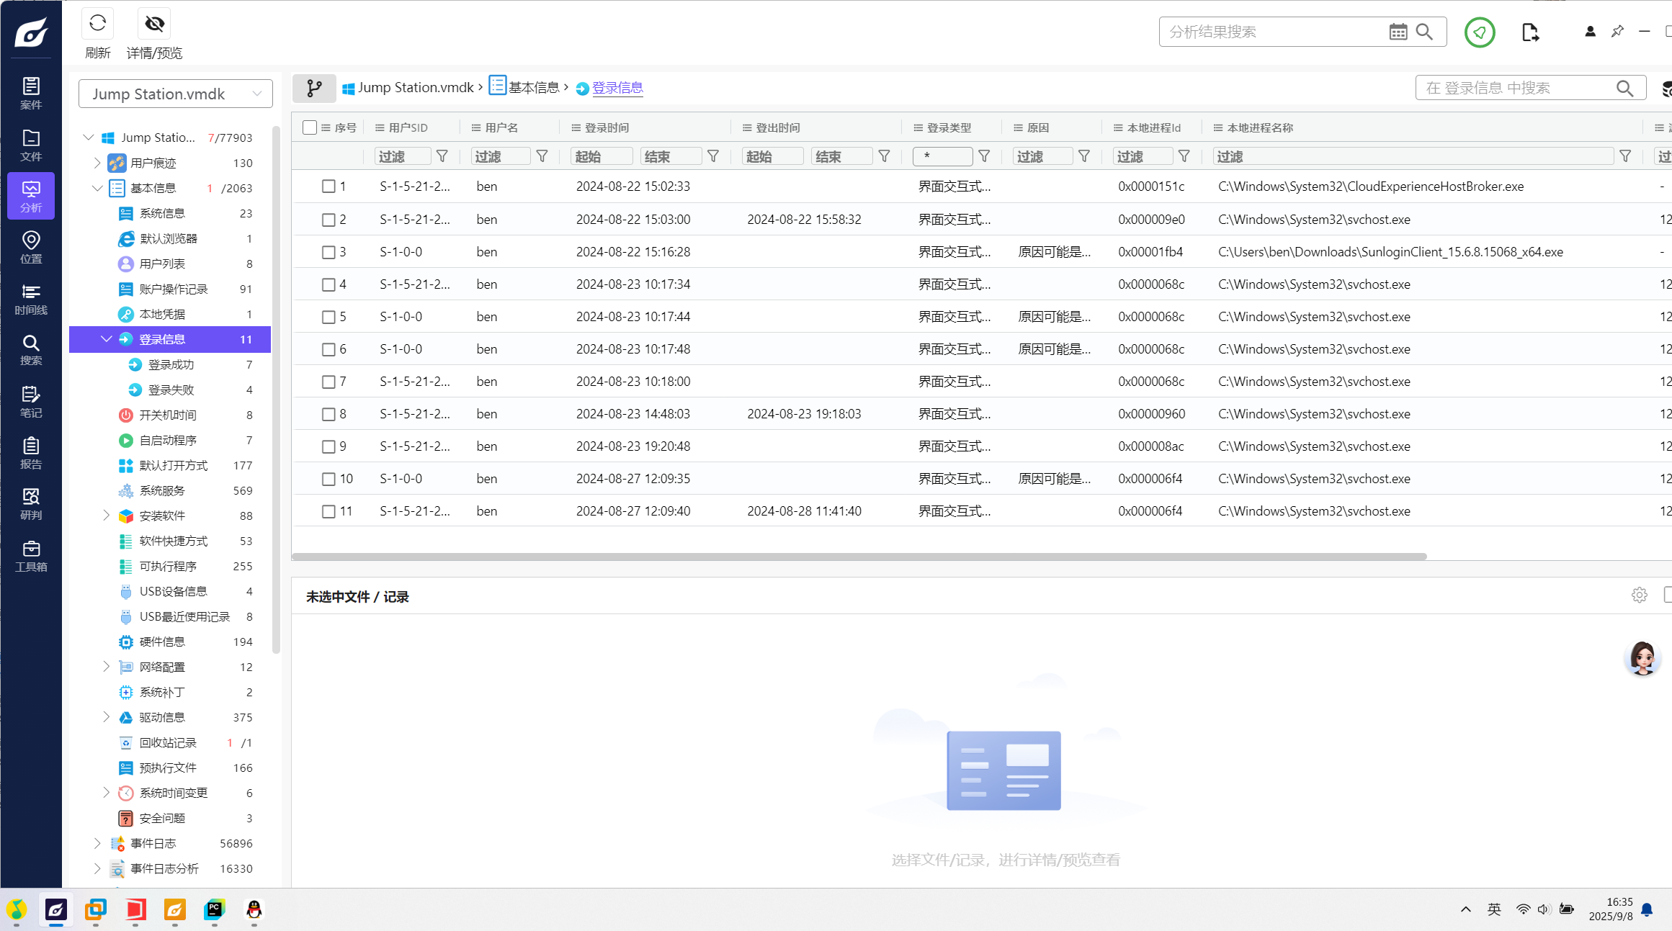
Task: Click the 登录信息 breadcrumb link
Action: 617,88
